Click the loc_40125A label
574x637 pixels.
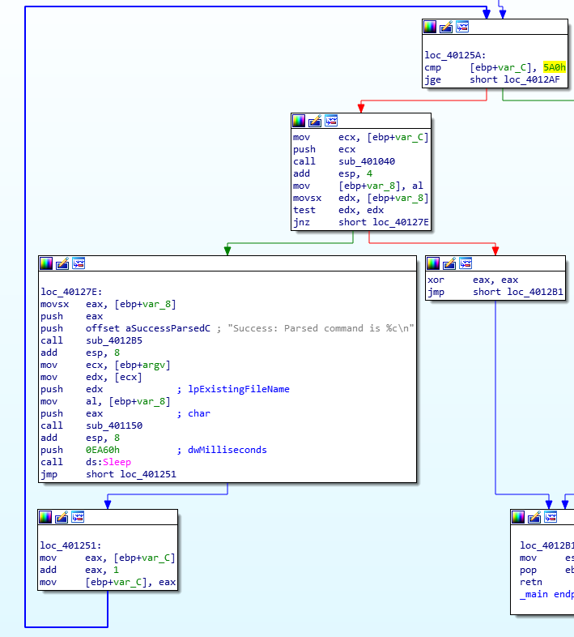455,55
